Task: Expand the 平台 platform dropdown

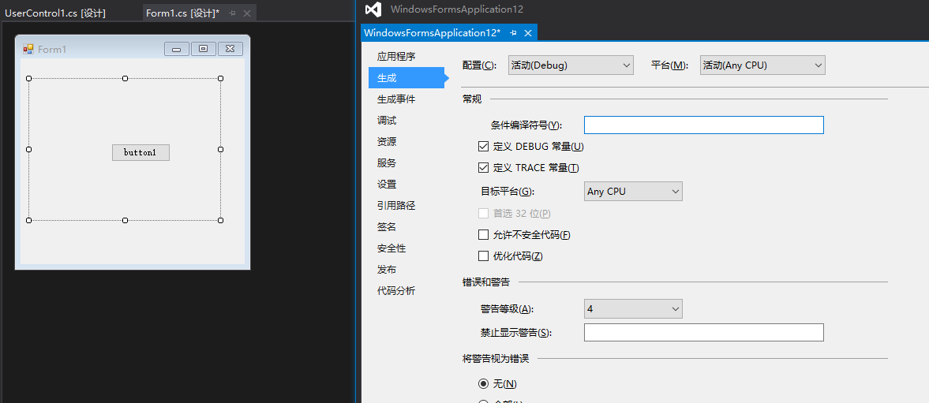Action: [x=762, y=65]
